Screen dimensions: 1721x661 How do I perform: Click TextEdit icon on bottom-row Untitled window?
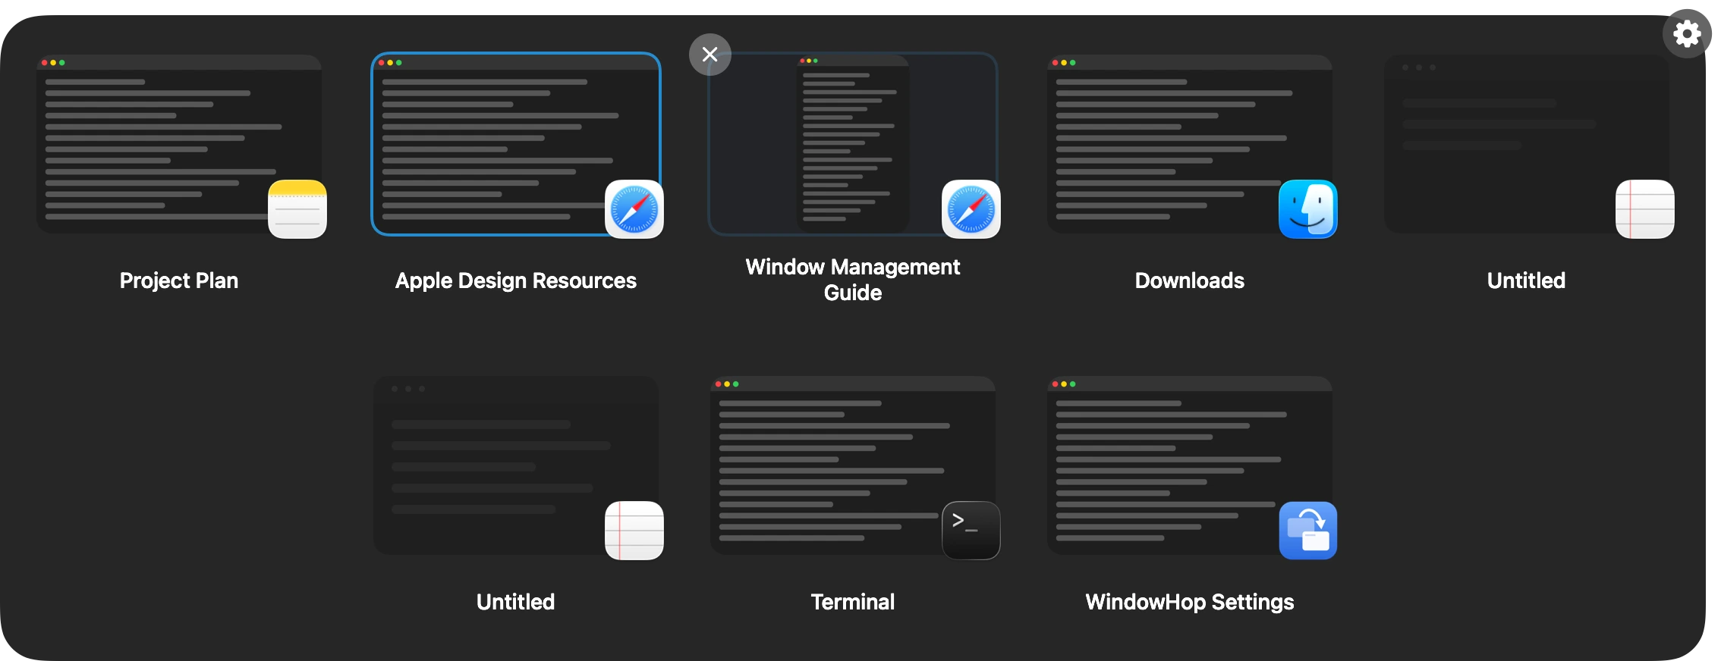point(634,531)
